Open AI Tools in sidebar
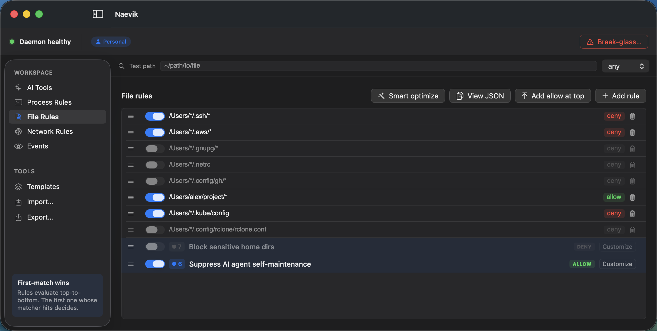Image resolution: width=657 pixels, height=331 pixels. pyautogui.click(x=57, y=88)
